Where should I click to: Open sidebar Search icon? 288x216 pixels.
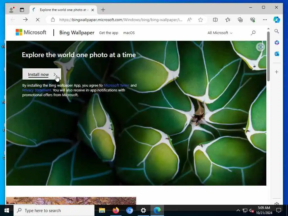pos(277,31)
